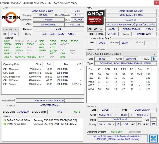Click the PCIe v4.0 x16 interface field
This screenshot has width=159, height=144.
(x=131, y=25)
